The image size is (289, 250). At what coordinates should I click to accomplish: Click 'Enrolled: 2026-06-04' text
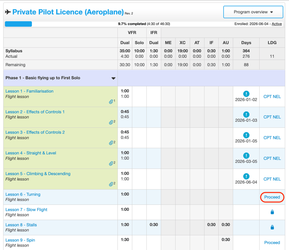pyautogui.click(x=251, y=24)
